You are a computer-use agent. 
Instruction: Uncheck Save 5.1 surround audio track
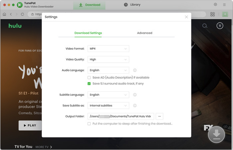[x=89, y=84]
